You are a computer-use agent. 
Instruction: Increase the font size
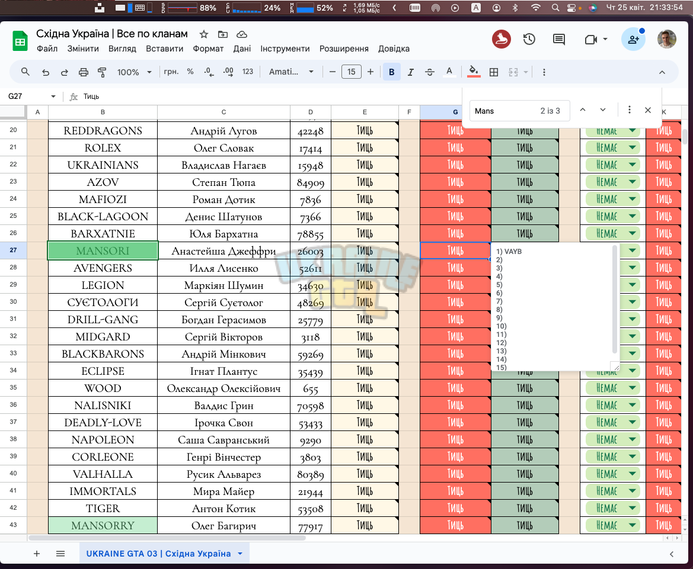point(371,72)
